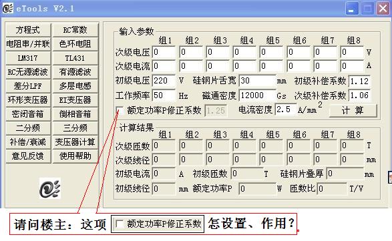Switch to the 环形变压器 calculator

28,100
